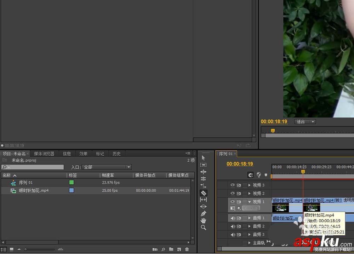Pick the Pen tool
The image size is (354, 254).
click(204, 214)
